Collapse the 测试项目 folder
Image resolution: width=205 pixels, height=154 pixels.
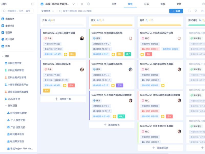pyautogui.click(x=6, y=106)
